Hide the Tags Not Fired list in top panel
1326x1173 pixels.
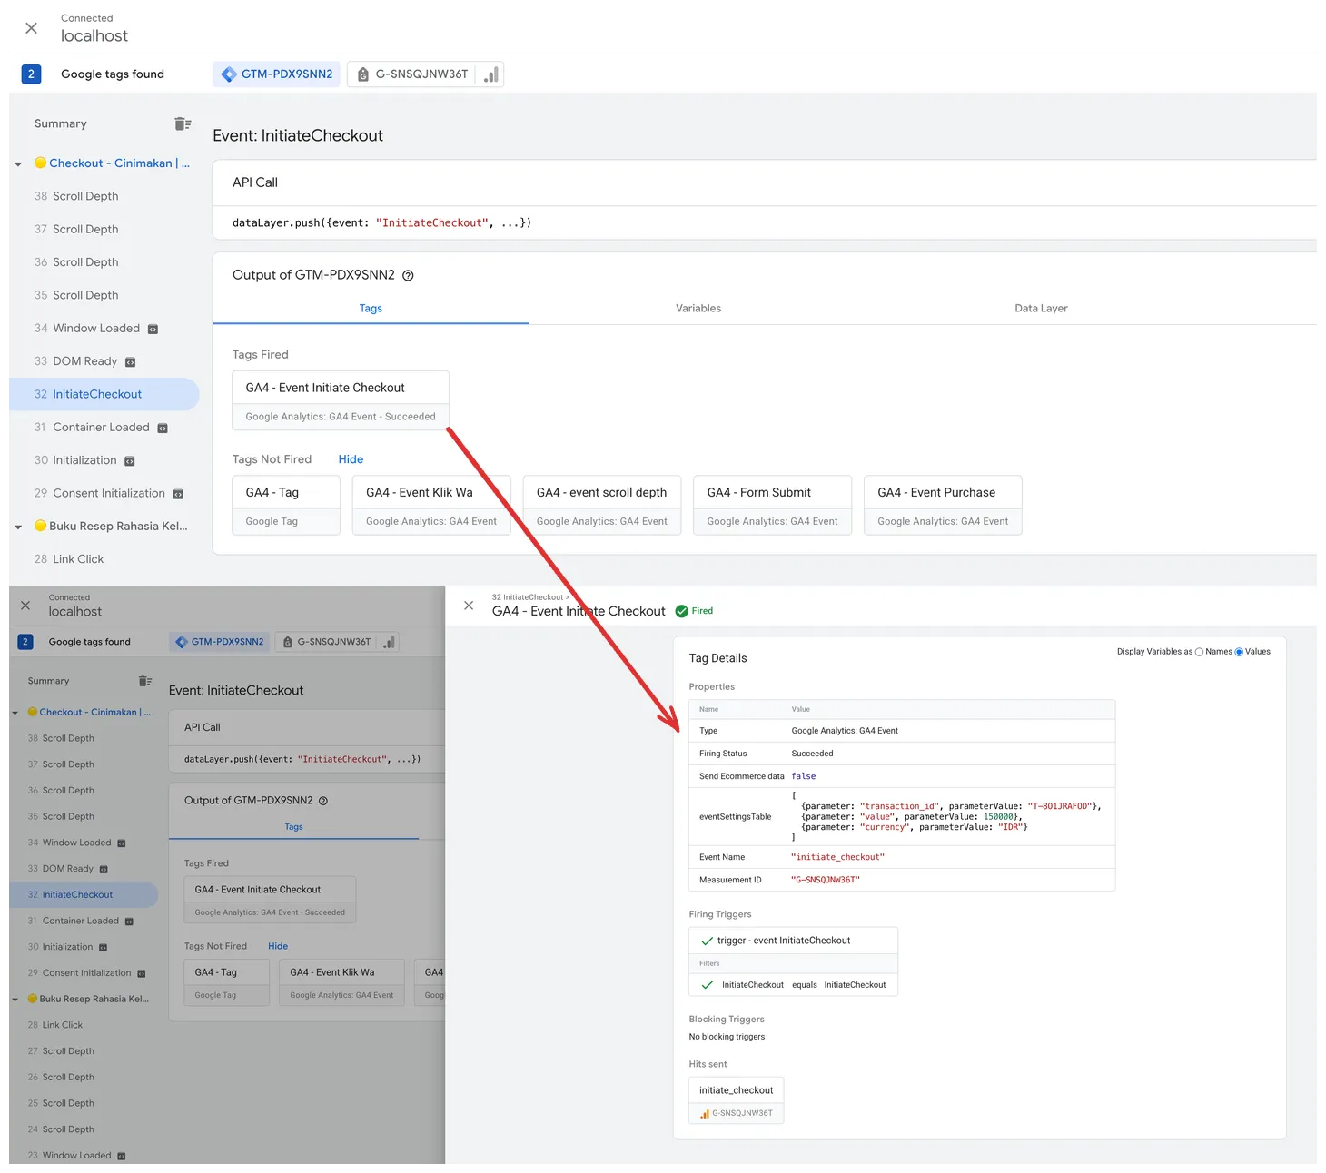351,459
